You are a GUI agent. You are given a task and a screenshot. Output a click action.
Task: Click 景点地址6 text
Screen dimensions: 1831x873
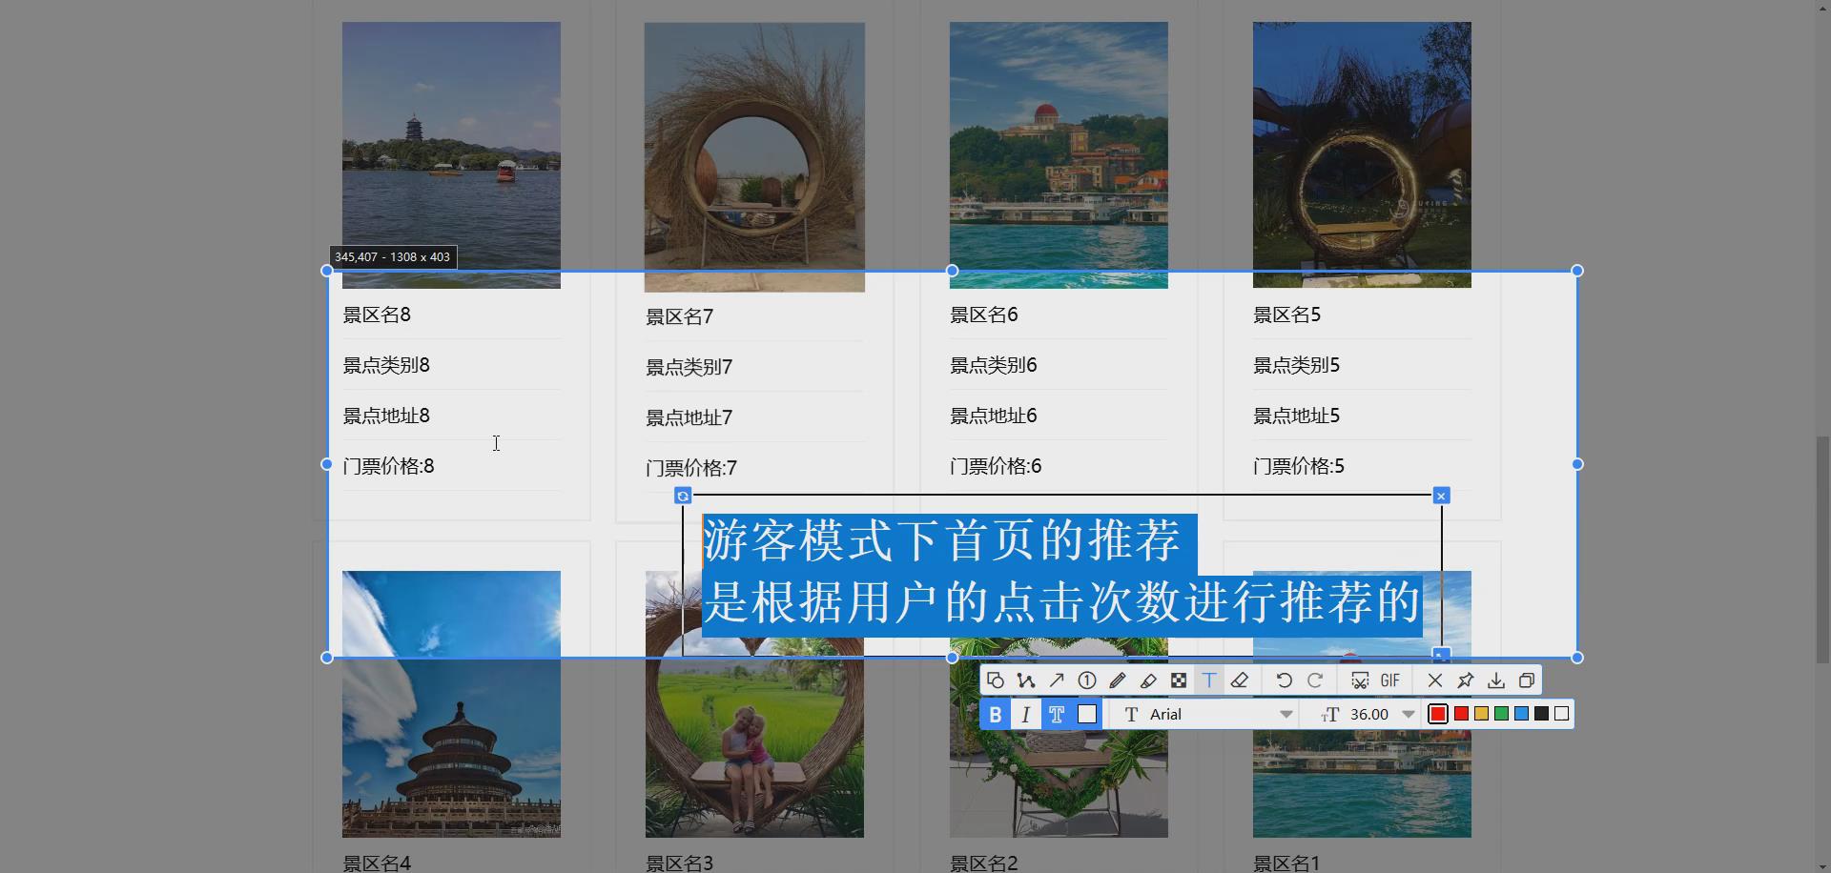tap(994, 416)
